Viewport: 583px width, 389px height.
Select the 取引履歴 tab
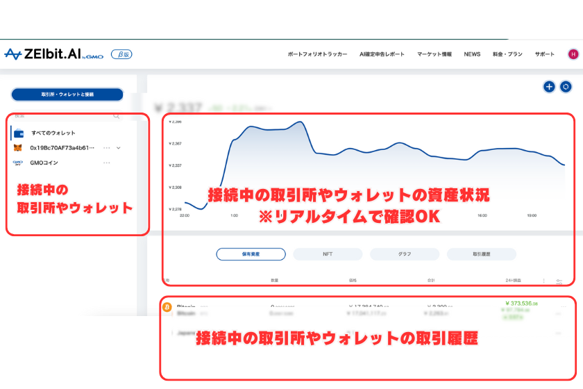click(x=482, y=254)
